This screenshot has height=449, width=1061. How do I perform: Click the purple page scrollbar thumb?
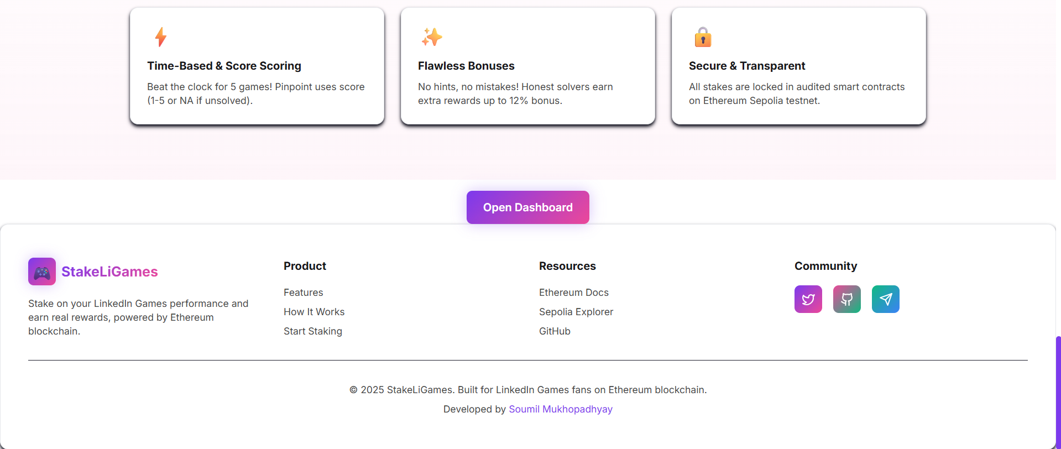coord(1058,391)
